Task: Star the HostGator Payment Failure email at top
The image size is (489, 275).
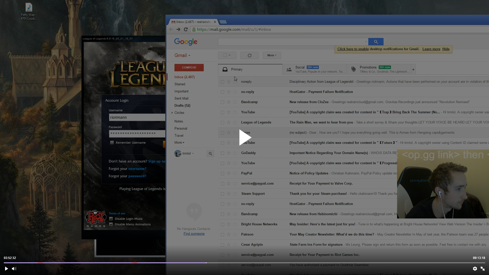Action: click(229, 92)
